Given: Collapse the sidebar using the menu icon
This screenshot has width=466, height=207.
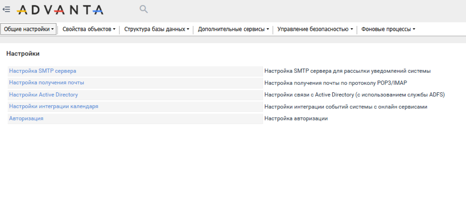Looking at the screenshot, I should [6, 10].
